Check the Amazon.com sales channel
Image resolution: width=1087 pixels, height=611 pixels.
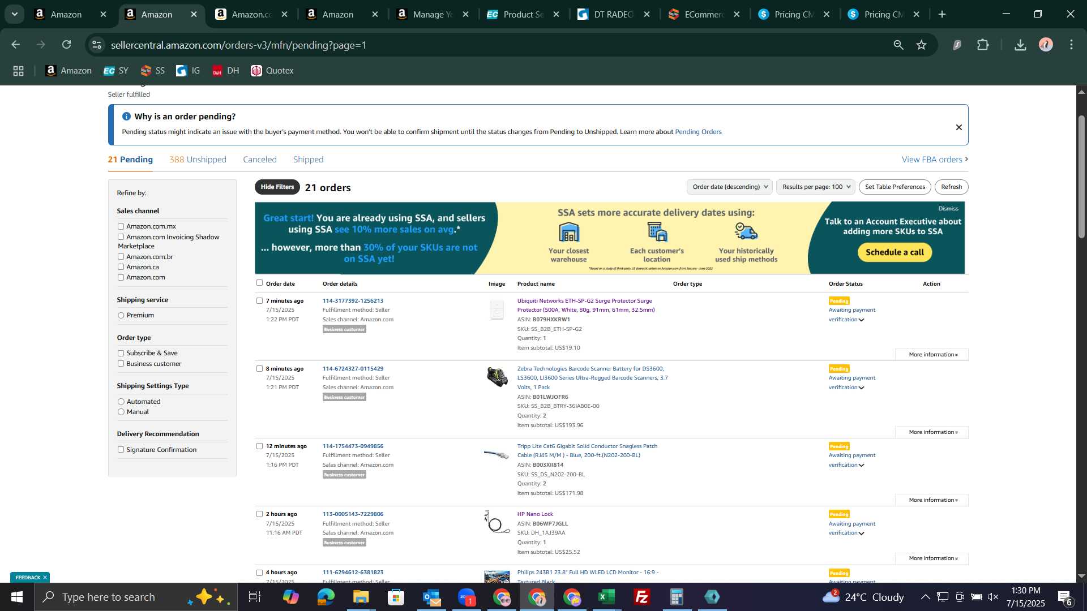click(x=121, y=277)
